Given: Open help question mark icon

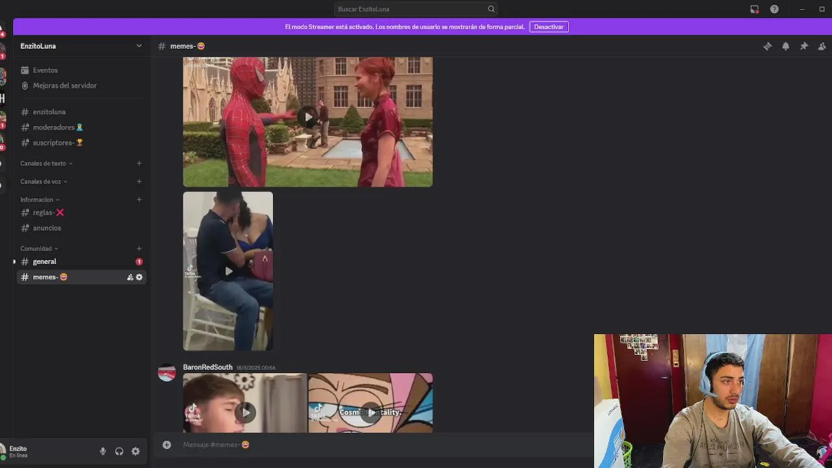Looking at the screenshot, I should (x=774, y=9).
